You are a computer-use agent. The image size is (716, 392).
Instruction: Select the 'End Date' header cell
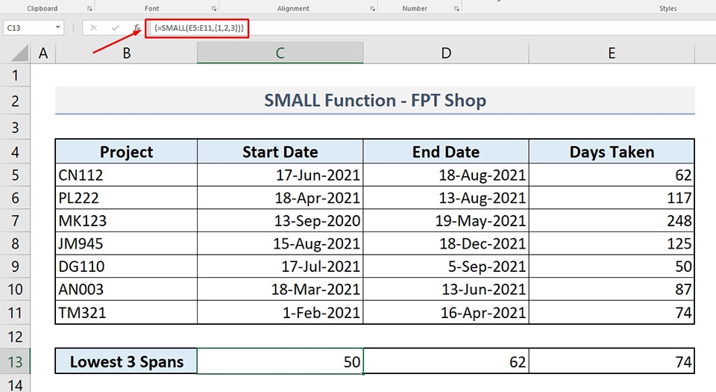coord(446,152)
